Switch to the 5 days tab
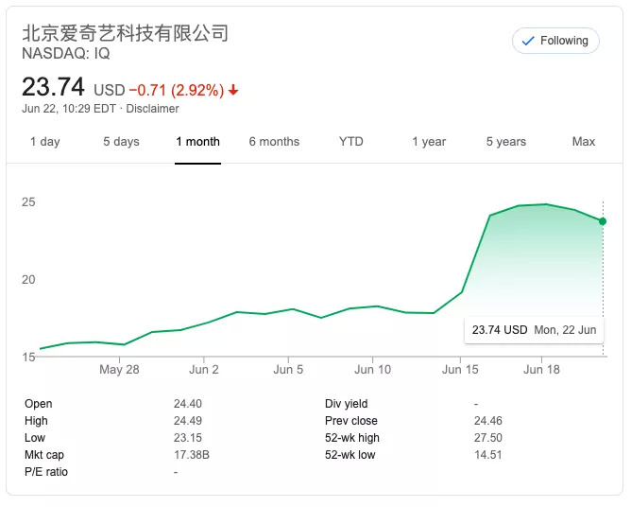Image resolution: width=631 pixels, height=507 pixels. pyautogui.click(x=121, y=142)
